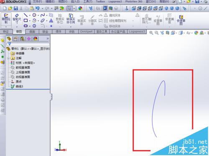Screen dimensions: 209x156
Task: Open the PropertyManager tab icon
Action: (x=15, y=38)
